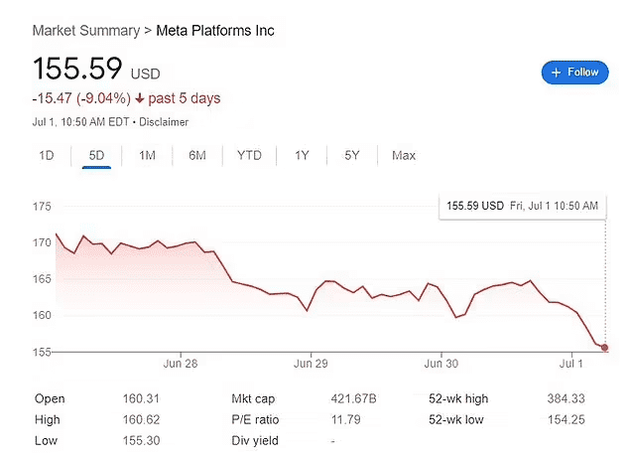
Task: Switch to the 1M chart range
Action: (147, 155)
